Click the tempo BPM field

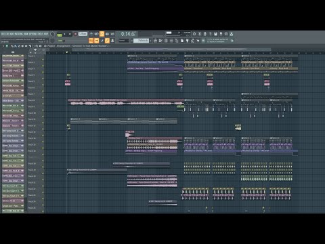pyautogui.click(x=83, y=34)
